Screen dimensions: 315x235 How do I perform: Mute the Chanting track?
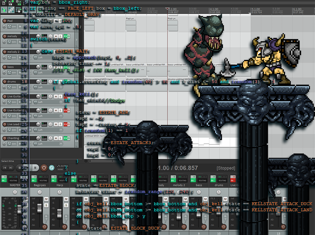pos(56,138)
